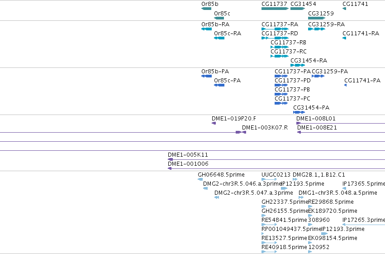Click protein CG11737-PB
Viewport: 385px width, 254px height.
[x=281, y=94]
